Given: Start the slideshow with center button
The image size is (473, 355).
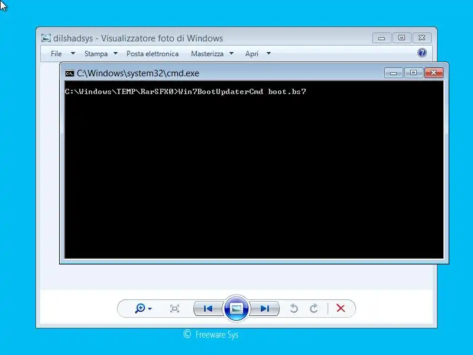Looking at the screenshot, I should [x=236, y=308].
